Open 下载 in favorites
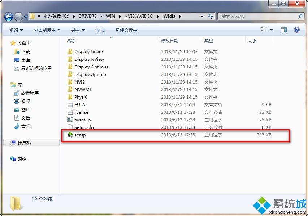 click(x=22, y=52)
